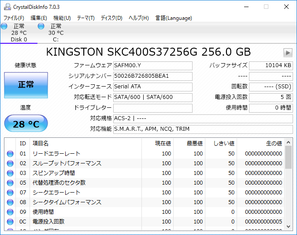Click the Disk 0 status orb icon
The height and width of the screenshot is (235, 297).
(4, 27)
